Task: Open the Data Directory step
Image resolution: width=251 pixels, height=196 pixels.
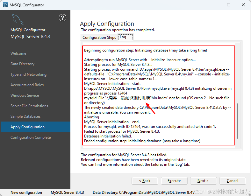Action: (22, 64)
